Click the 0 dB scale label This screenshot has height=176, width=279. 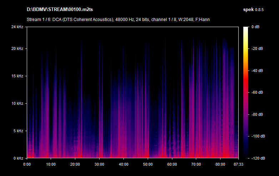tap(256, 27)
